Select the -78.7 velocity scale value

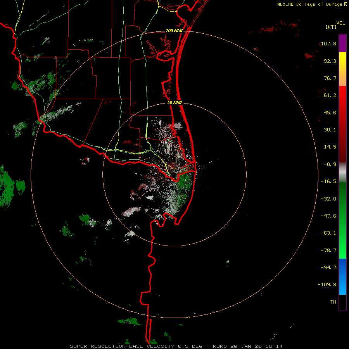click(x=328, y=251)
